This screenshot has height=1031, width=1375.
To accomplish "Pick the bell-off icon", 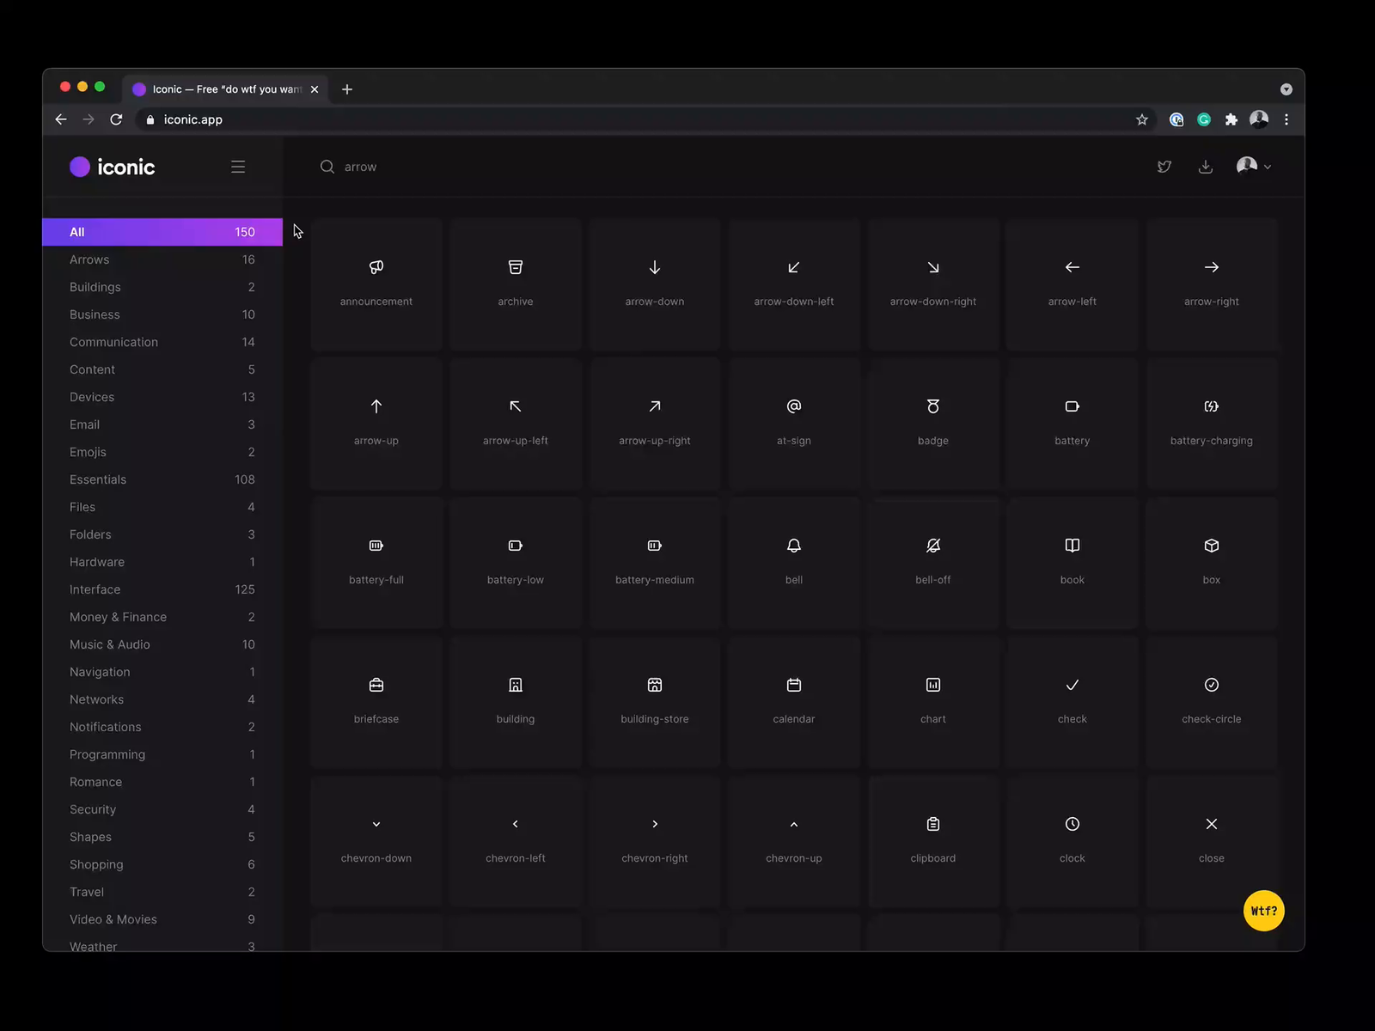I will click(932, 546).
